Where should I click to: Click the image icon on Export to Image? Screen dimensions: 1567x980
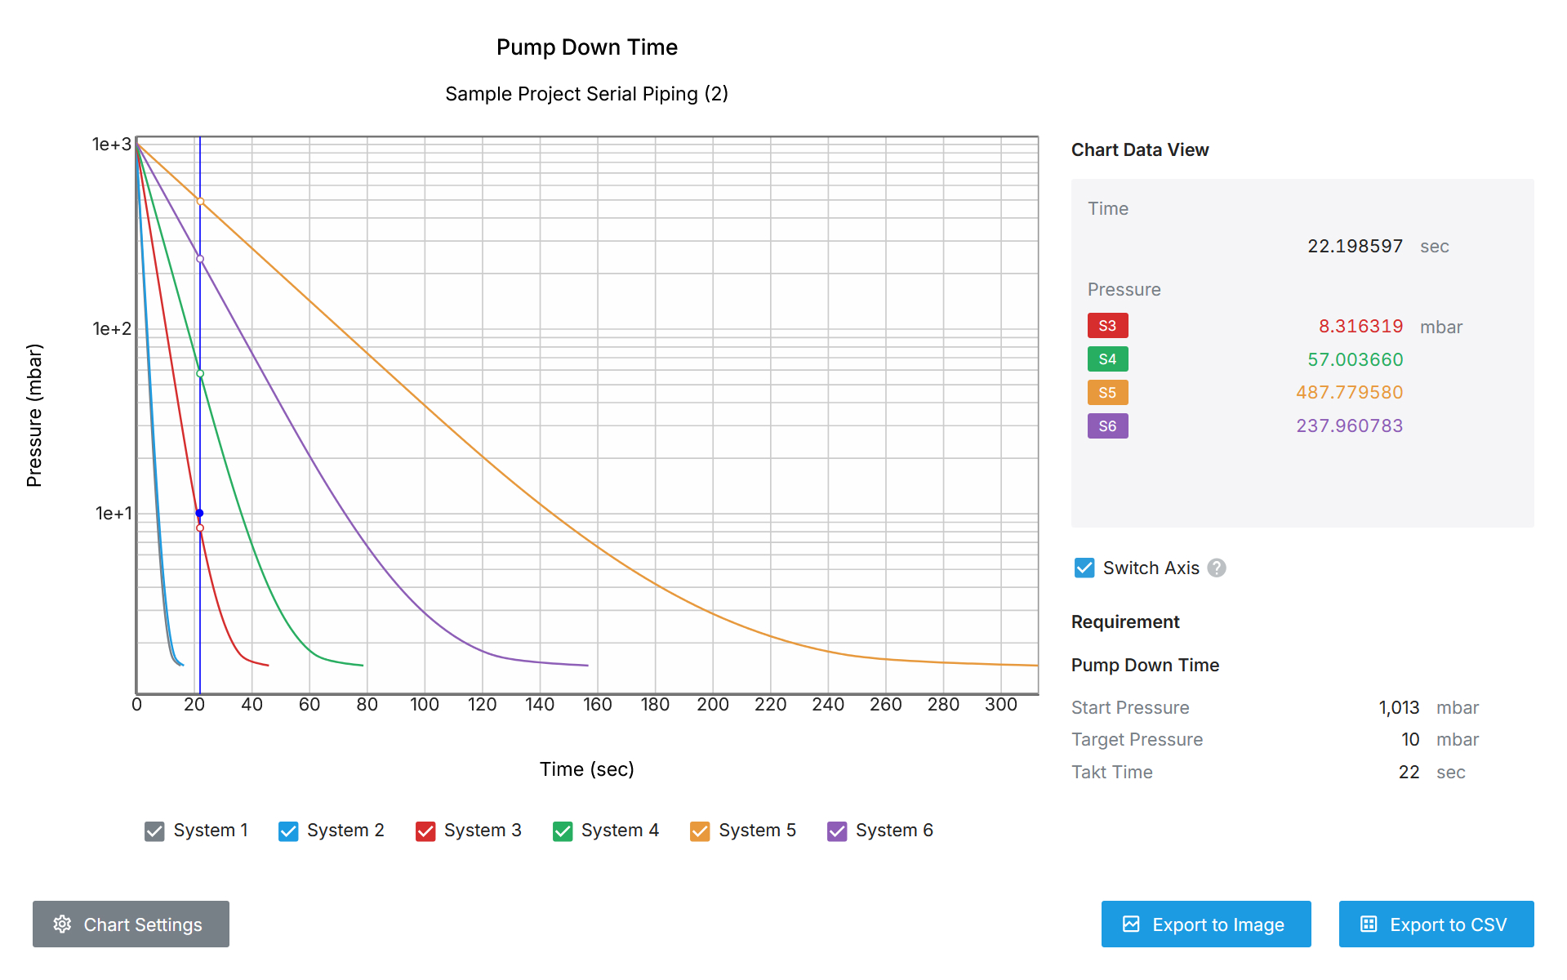(x=1131, y=924)
